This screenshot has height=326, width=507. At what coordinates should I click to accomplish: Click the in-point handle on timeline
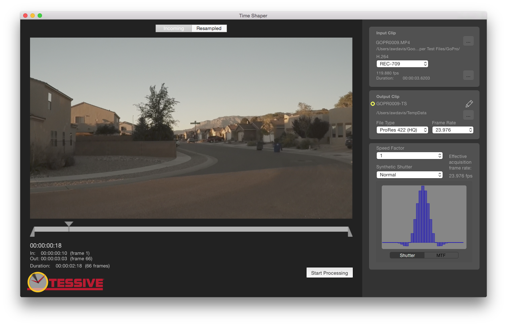[33, 232]
